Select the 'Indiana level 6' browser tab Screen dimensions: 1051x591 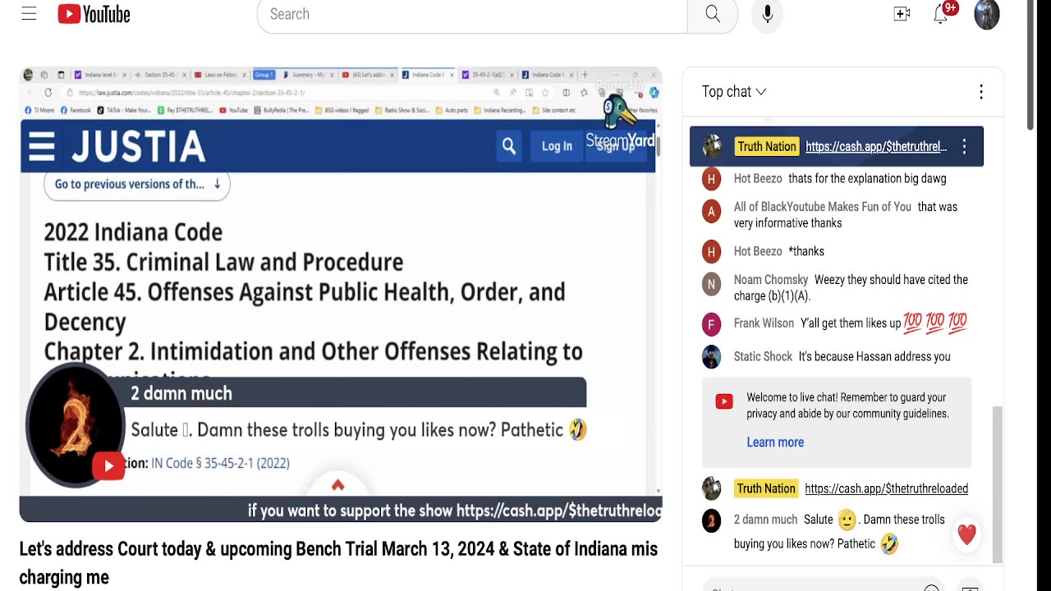[102, 75]
